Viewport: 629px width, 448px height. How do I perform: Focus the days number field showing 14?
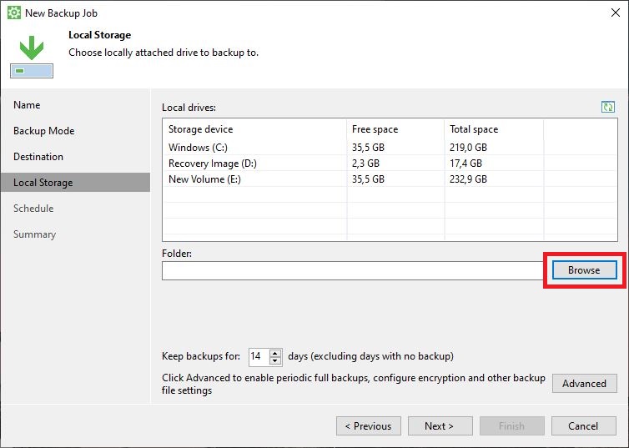coord(259,356)
